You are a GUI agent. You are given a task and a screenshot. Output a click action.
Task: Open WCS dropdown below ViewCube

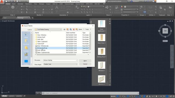(165, 41)
